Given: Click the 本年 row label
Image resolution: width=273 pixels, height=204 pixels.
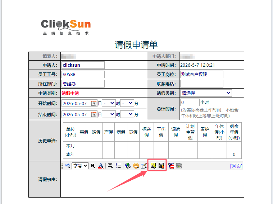Looking at the screenshot, I should (70, 155).
